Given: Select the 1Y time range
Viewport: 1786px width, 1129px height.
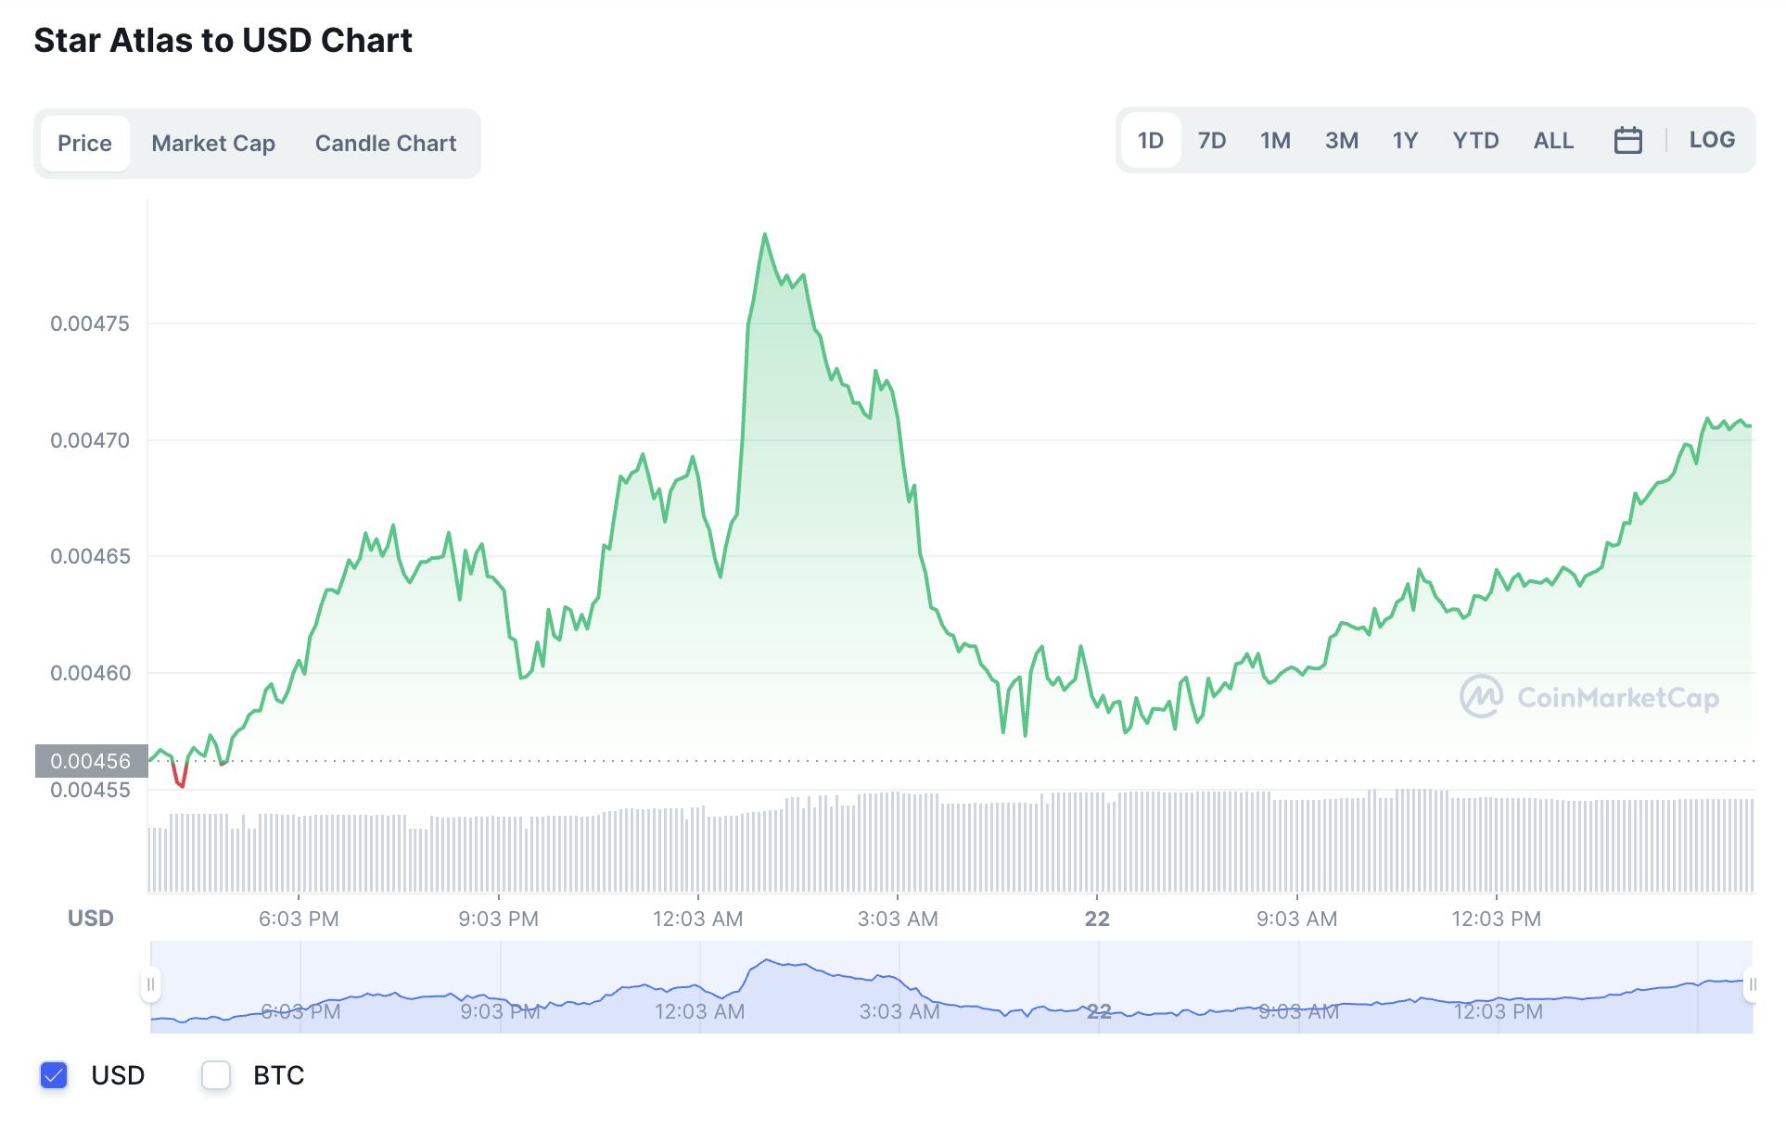Looking at the screenshot, I should pos(1405,140).
